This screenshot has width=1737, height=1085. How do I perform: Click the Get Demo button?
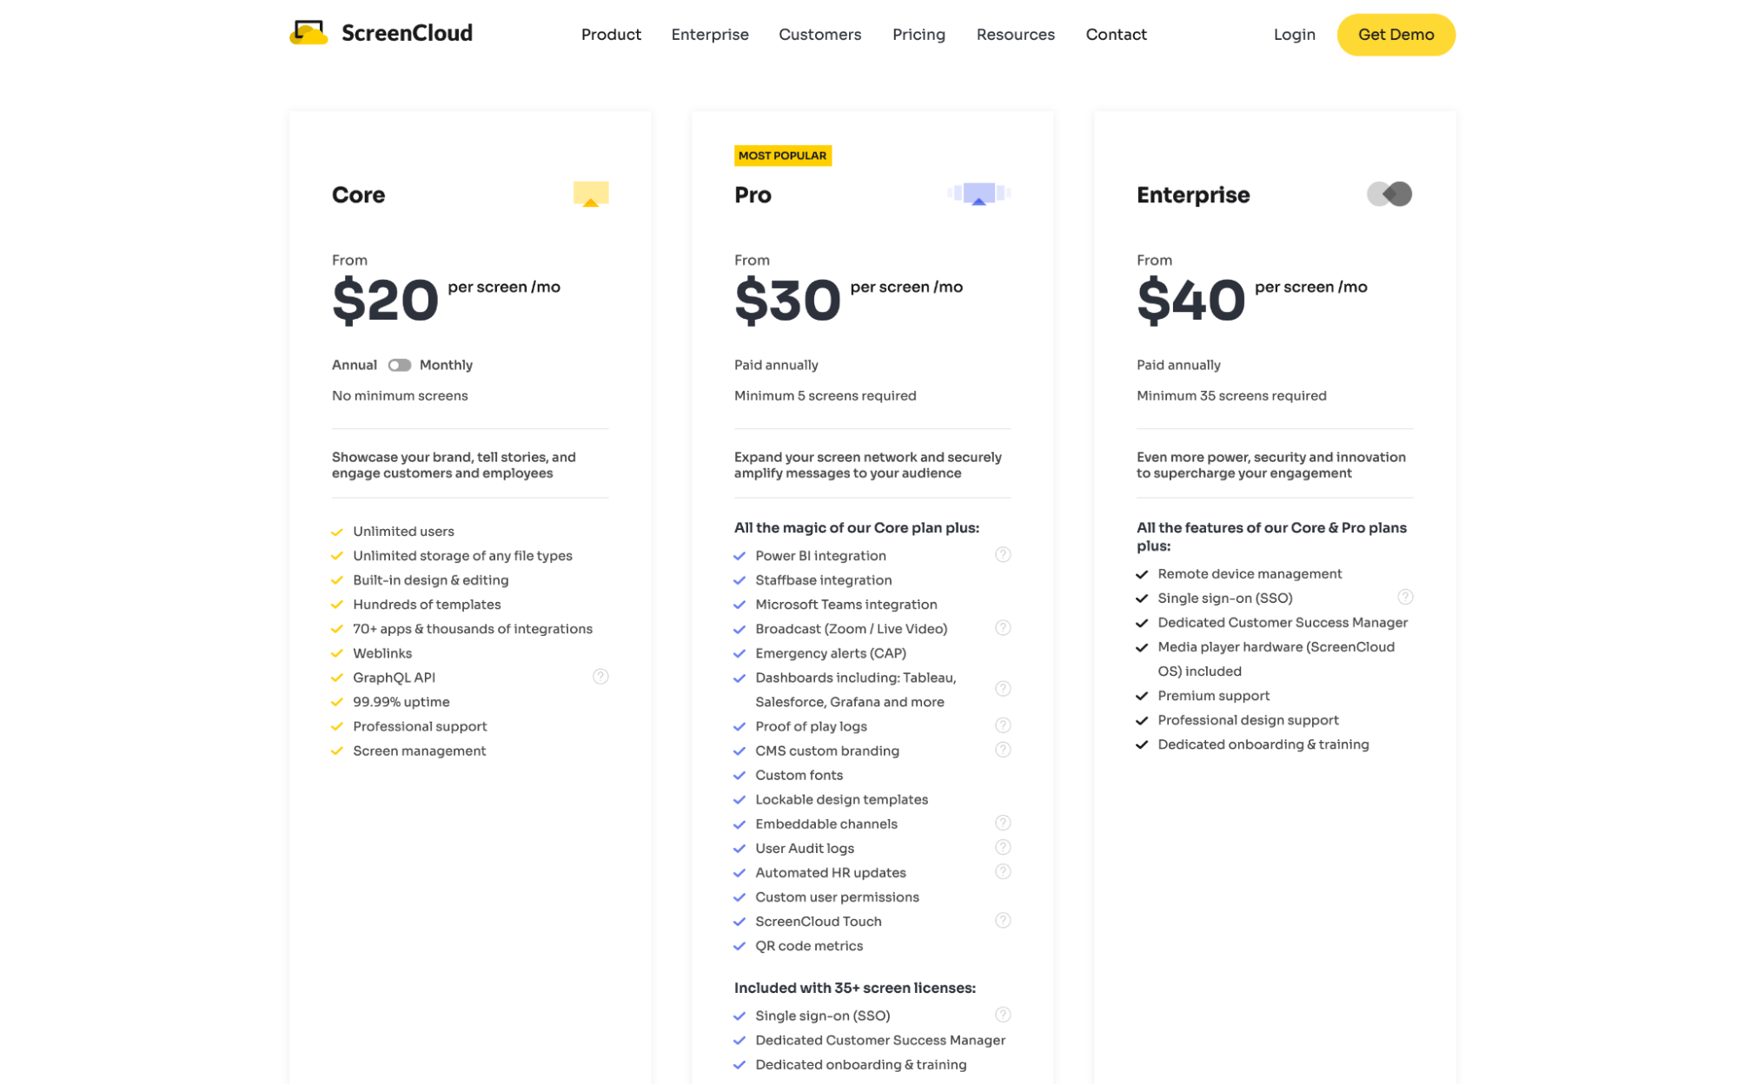[x=1396, y=35]
